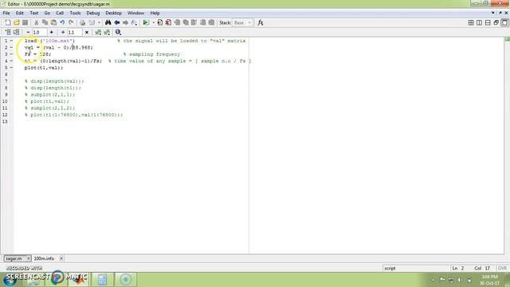Toggle breakpoint on line 4 dash
The width and height of the screenshot is (510, 287).
coord(11,61)
